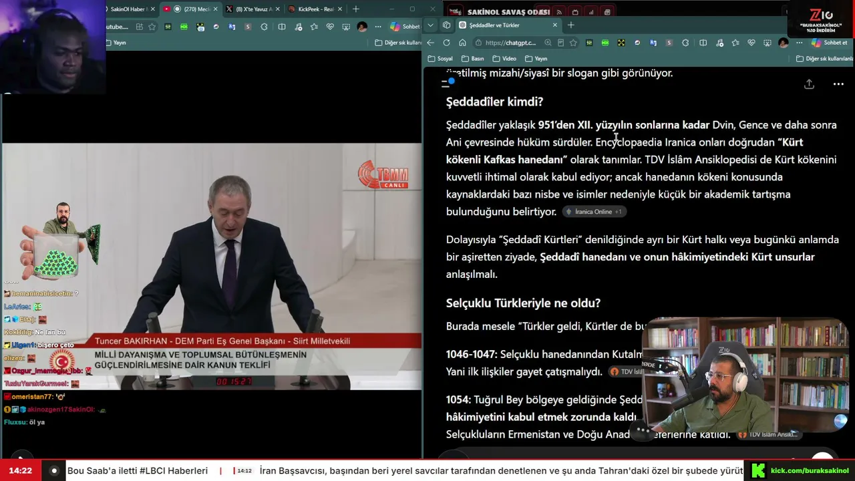
Task: Open the 'TDV İslâm Ansikl...' source chip
Action: (x=768, y=435)
